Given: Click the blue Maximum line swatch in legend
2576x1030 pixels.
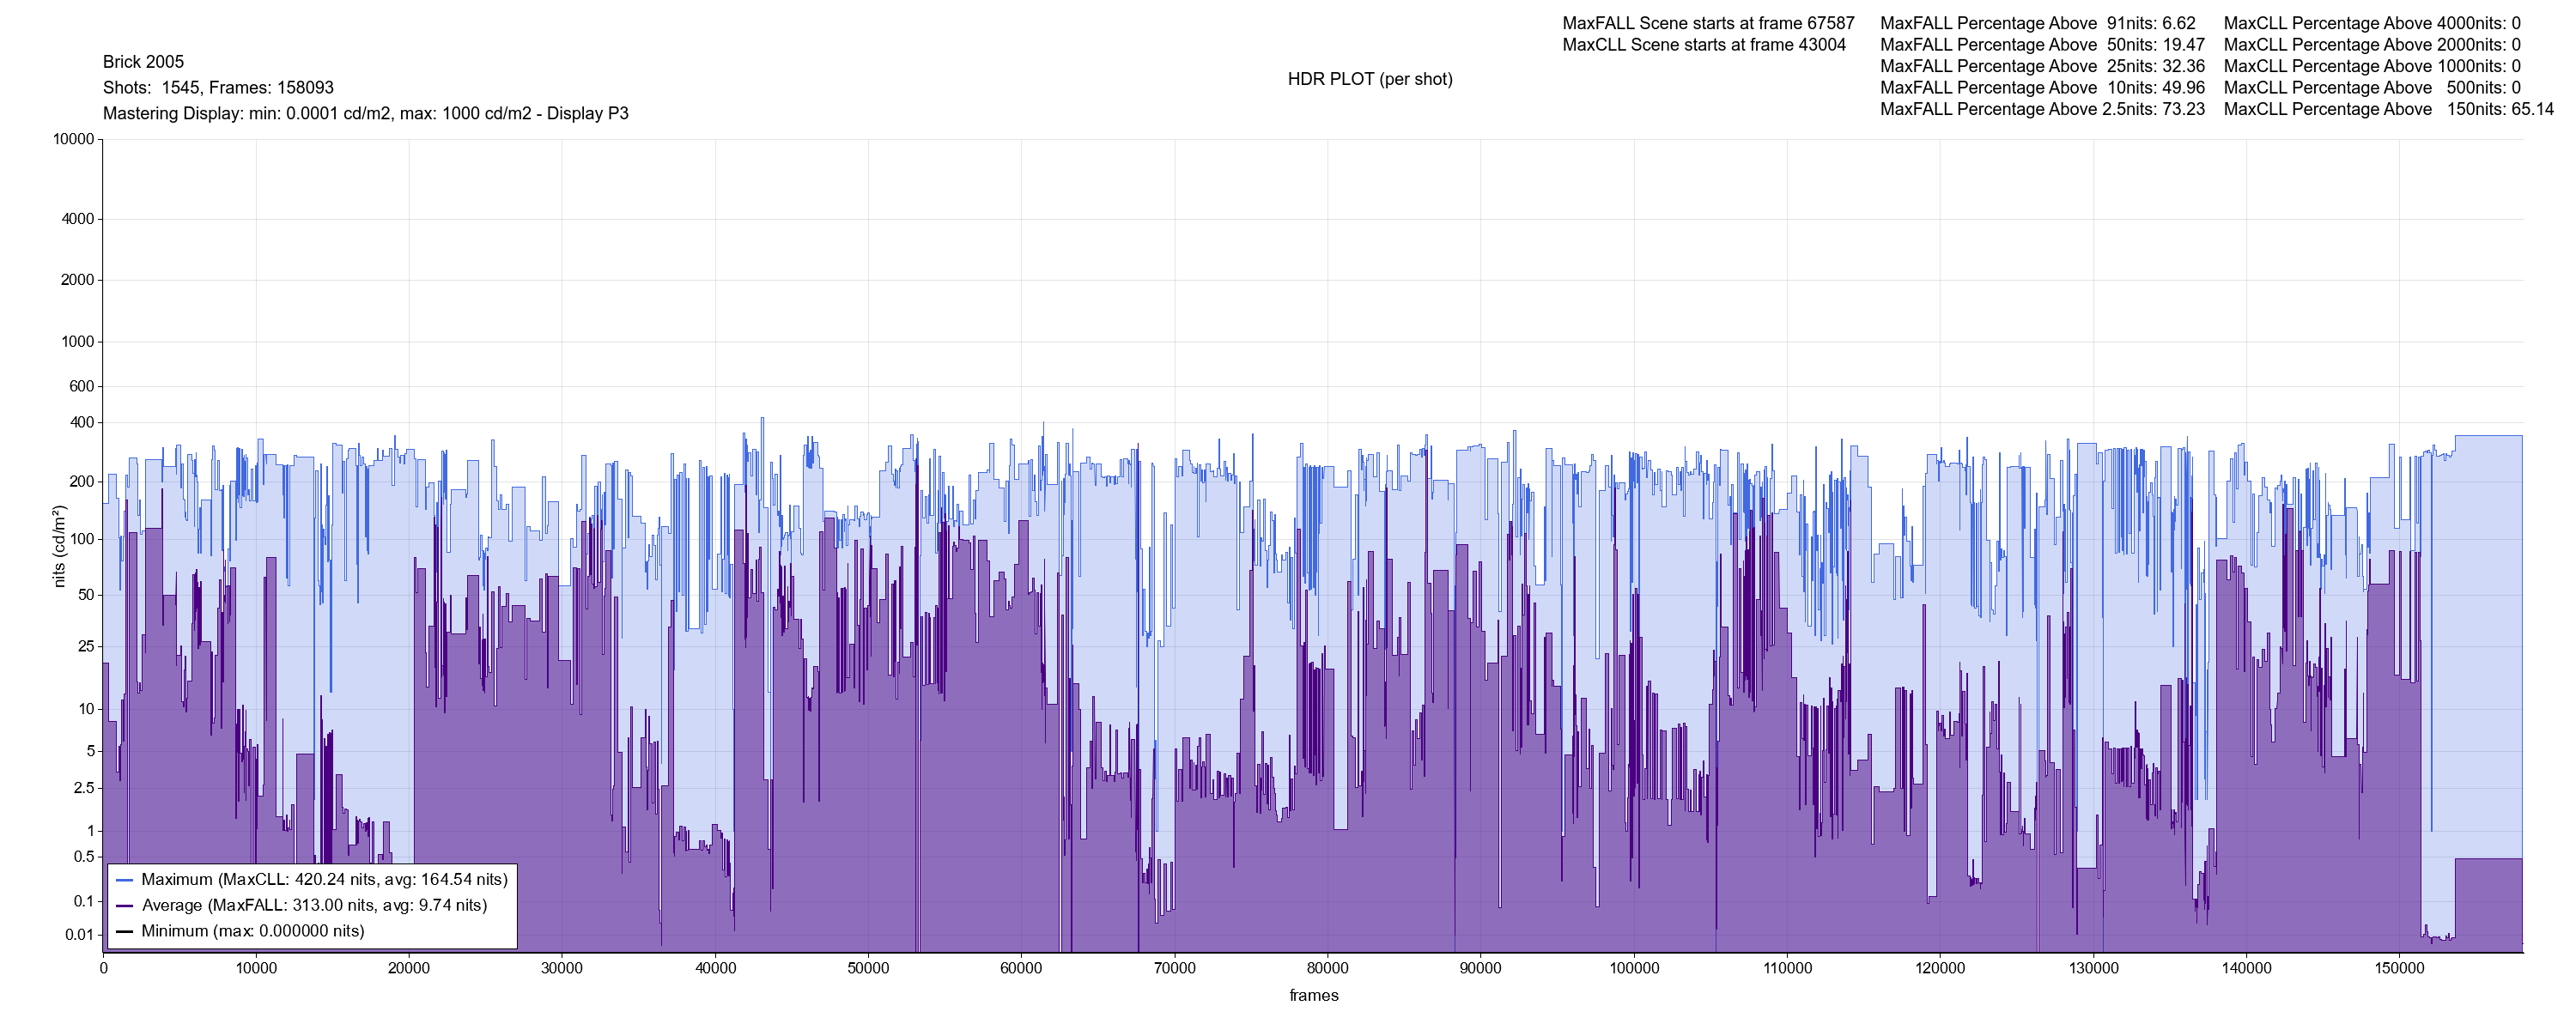Looking at the screenshot, I should pyautogui.click(x=125, y=880).
